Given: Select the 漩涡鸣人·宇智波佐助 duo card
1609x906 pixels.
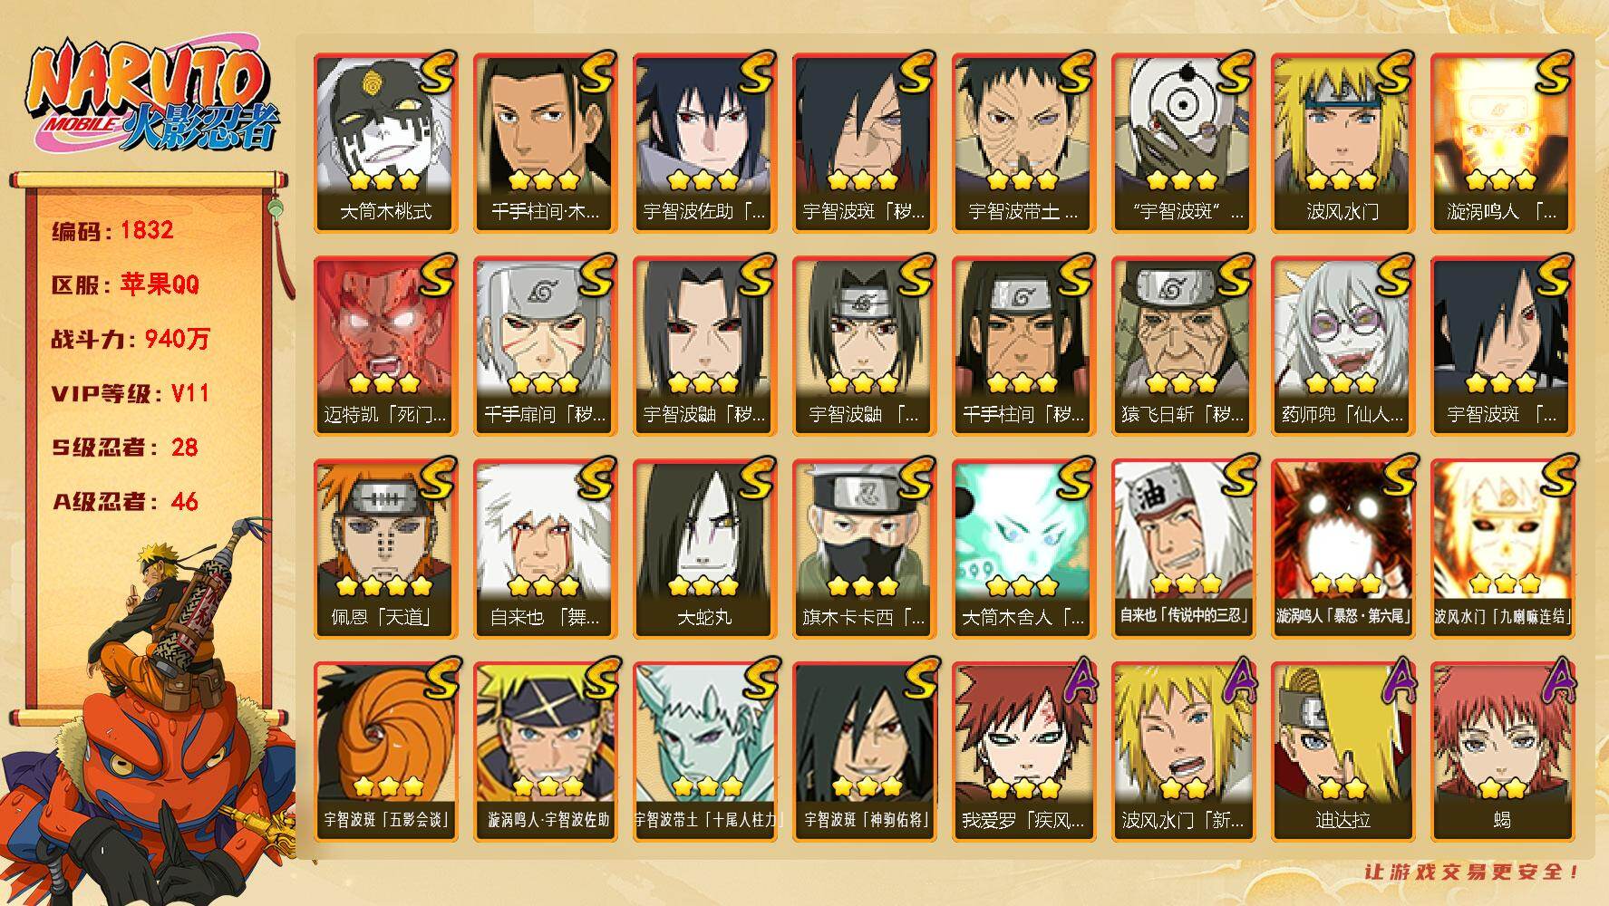Looking at the screenshot, I should pyautogui.click(x=546, y=752).
